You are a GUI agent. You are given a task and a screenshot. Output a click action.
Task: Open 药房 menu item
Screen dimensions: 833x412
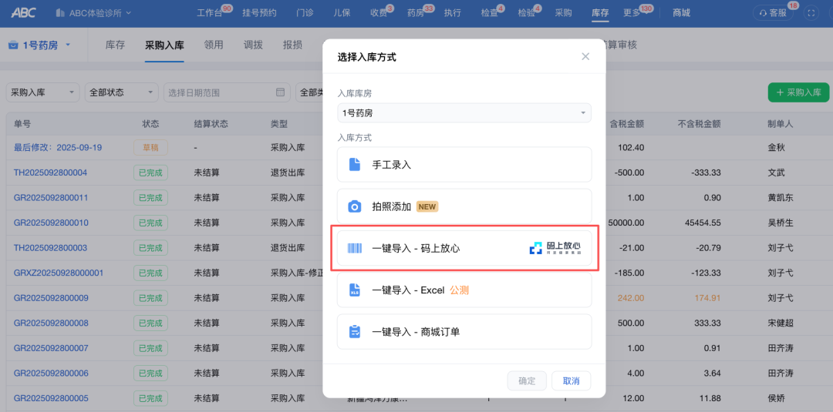coord(416,13)
